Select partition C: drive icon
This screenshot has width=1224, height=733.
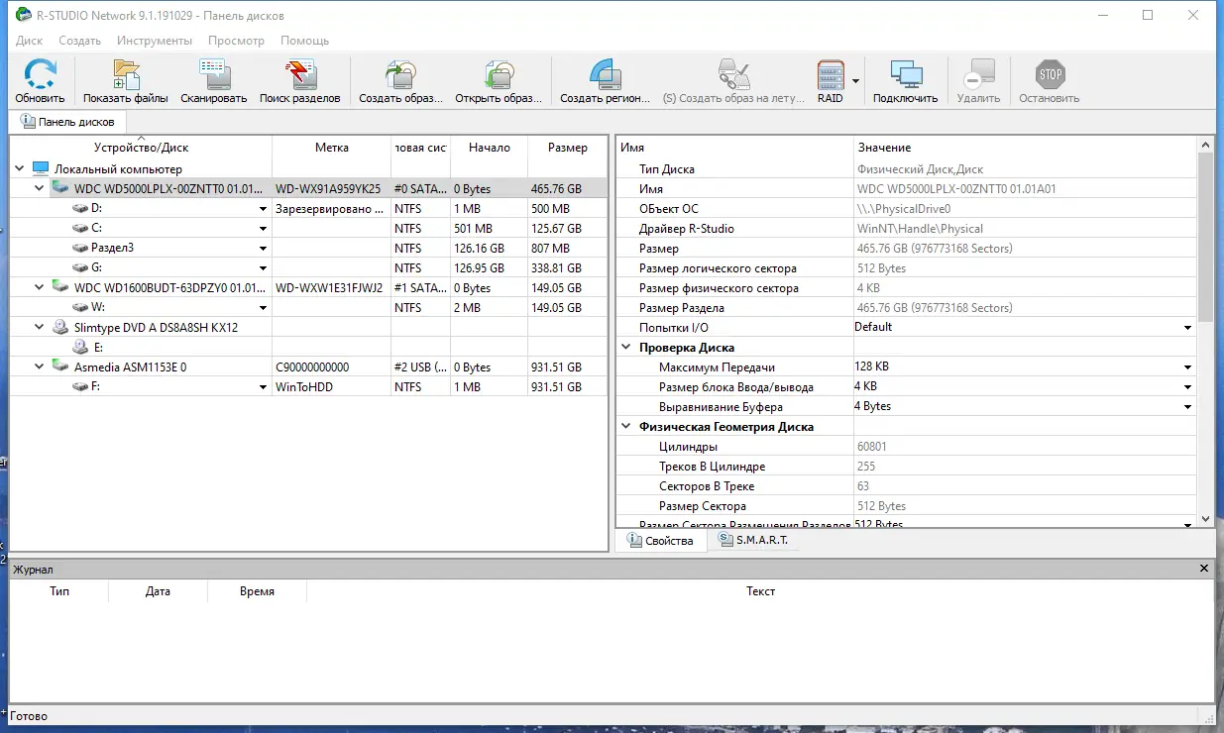point(81,229)
